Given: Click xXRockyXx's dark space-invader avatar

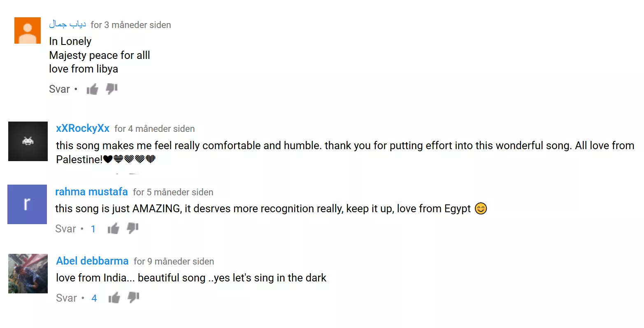Looking at the screenshot, I should coord(28,141).
